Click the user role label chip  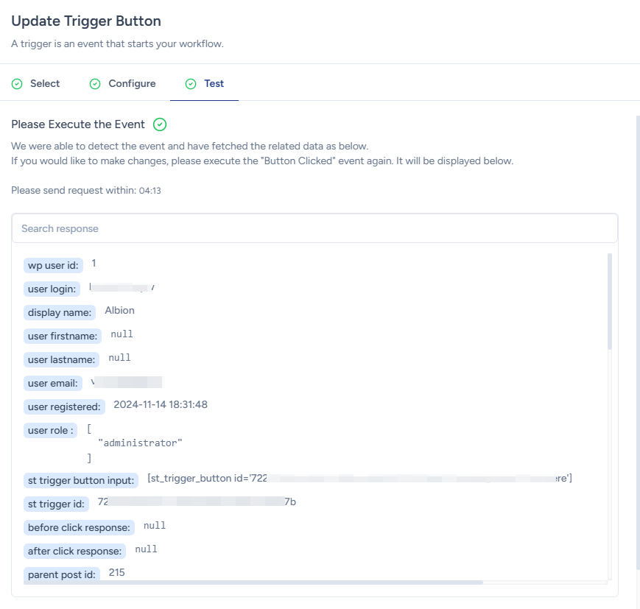pos(51,430)
